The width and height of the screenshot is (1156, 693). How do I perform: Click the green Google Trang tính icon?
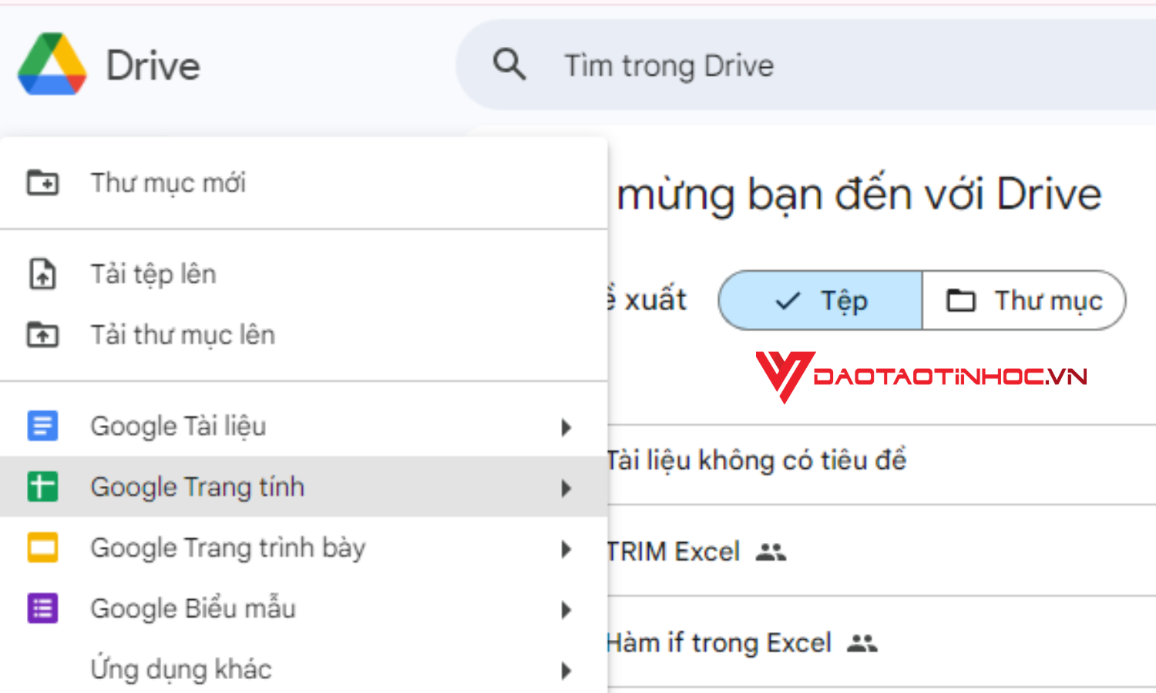tap(42, 487)
